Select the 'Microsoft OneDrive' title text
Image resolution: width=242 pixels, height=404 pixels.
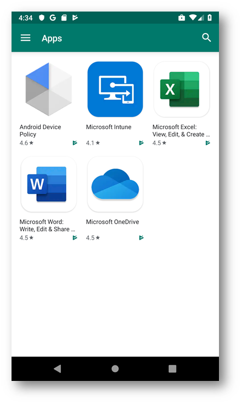point(112,222)
